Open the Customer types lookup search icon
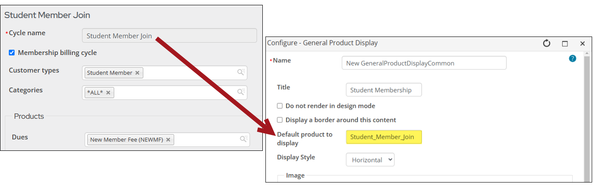The image size is (593, 190). [241, 73]
